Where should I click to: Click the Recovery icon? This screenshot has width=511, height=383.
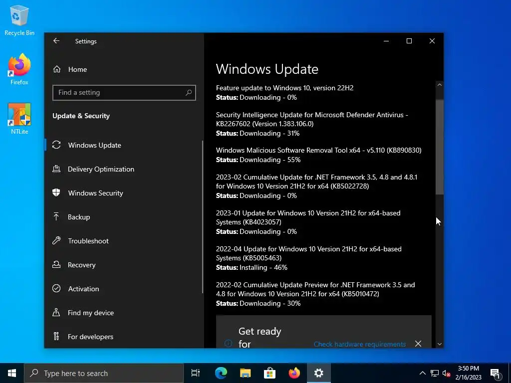56,264
